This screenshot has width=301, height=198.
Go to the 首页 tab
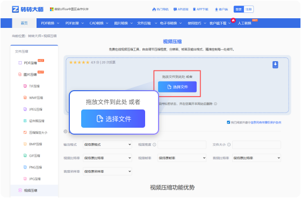pyautogui.click(x=24, y=23)
